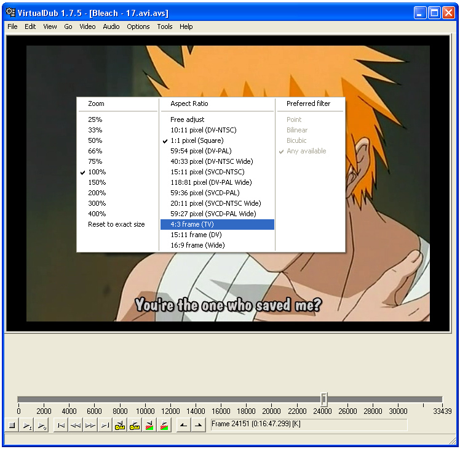Click the VirtualDub title bar app icon
The width and height of the screenshot is (460, 449).
10,13
